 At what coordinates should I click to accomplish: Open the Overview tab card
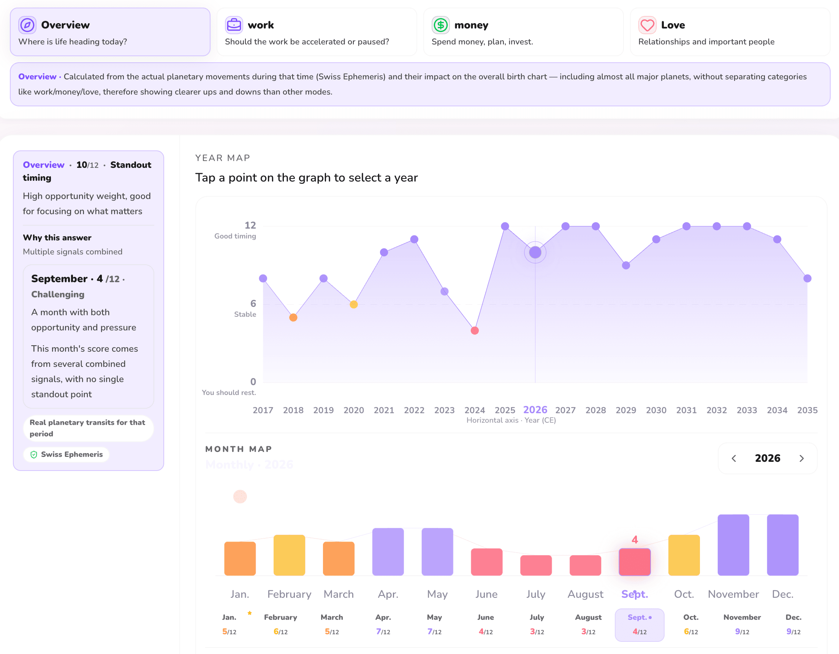110,32
